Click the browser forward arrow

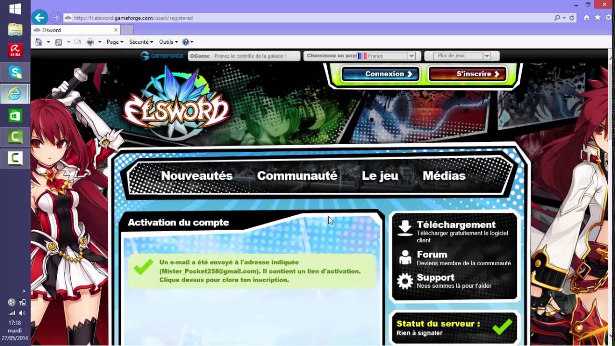[55, 18]
